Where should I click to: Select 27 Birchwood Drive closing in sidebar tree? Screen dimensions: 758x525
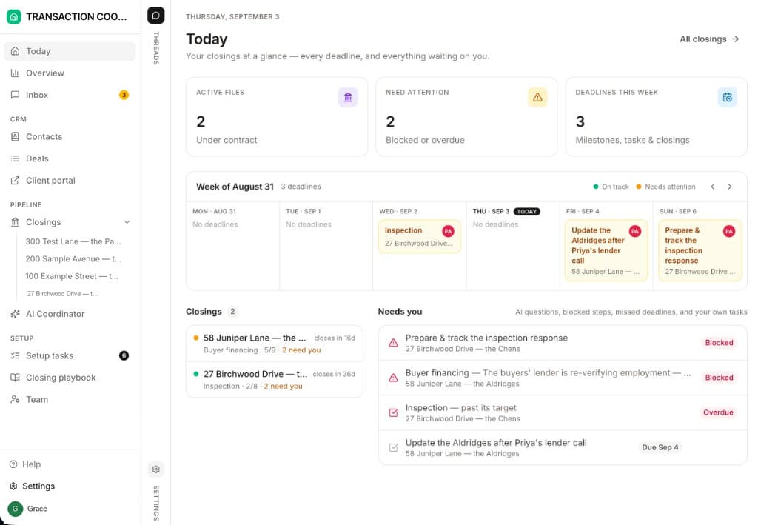(x=63, y=293)
